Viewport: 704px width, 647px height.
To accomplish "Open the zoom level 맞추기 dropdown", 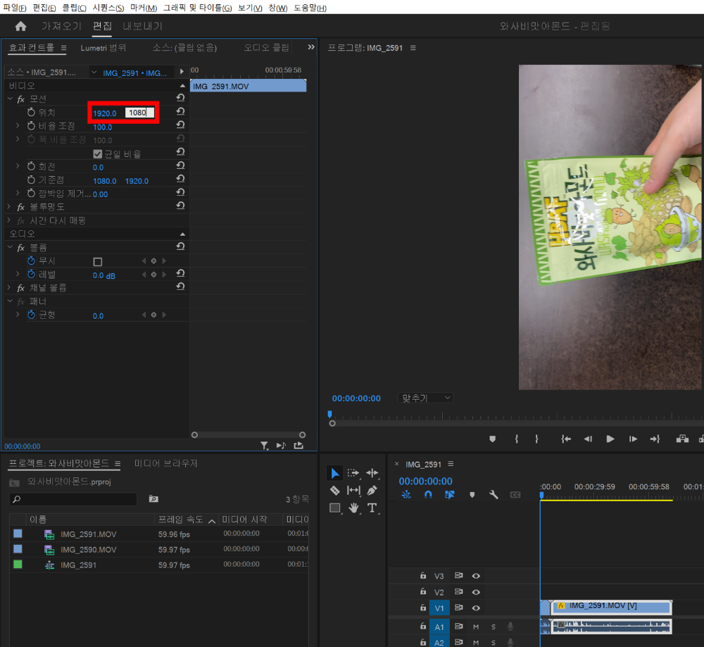I will tap(425, 398).
